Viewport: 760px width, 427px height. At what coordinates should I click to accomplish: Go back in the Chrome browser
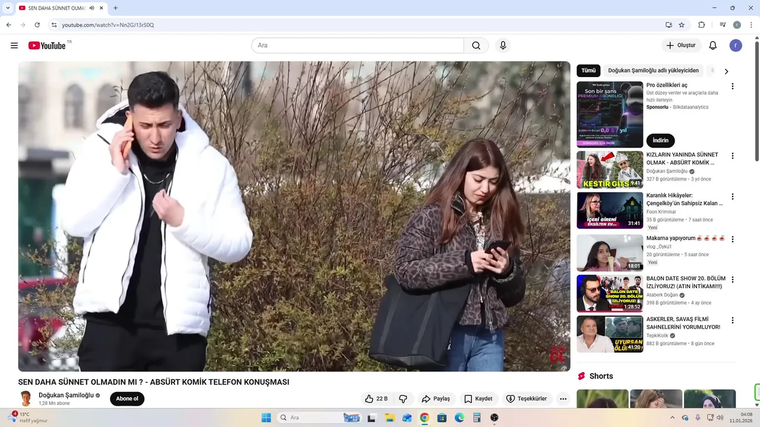[9, 25]
